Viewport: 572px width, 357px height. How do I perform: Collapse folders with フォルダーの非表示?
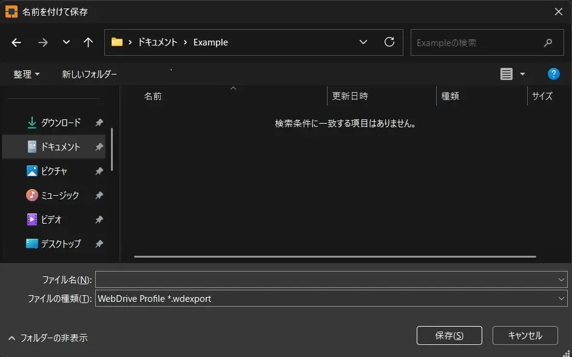coord(48,338)
